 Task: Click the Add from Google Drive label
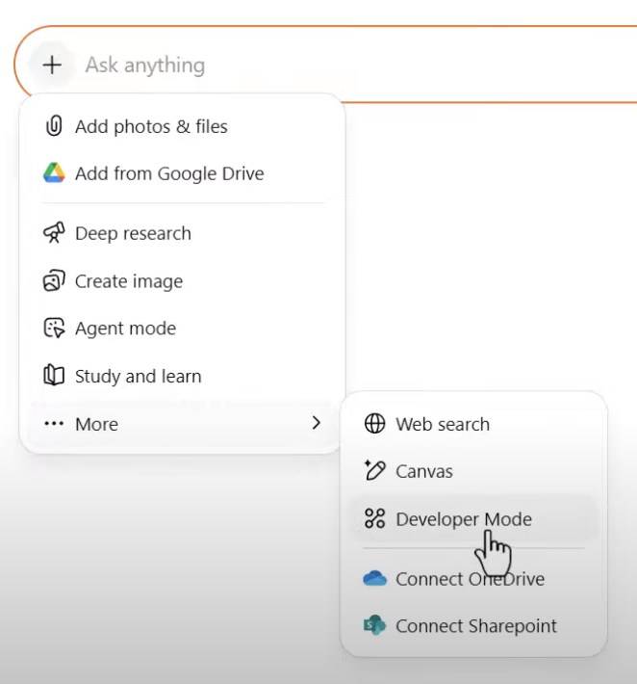click(x=169, y=173)
